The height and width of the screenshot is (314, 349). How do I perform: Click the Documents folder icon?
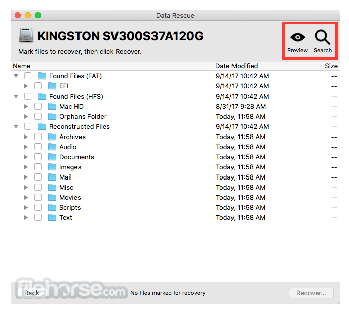(x=52, y=157)
